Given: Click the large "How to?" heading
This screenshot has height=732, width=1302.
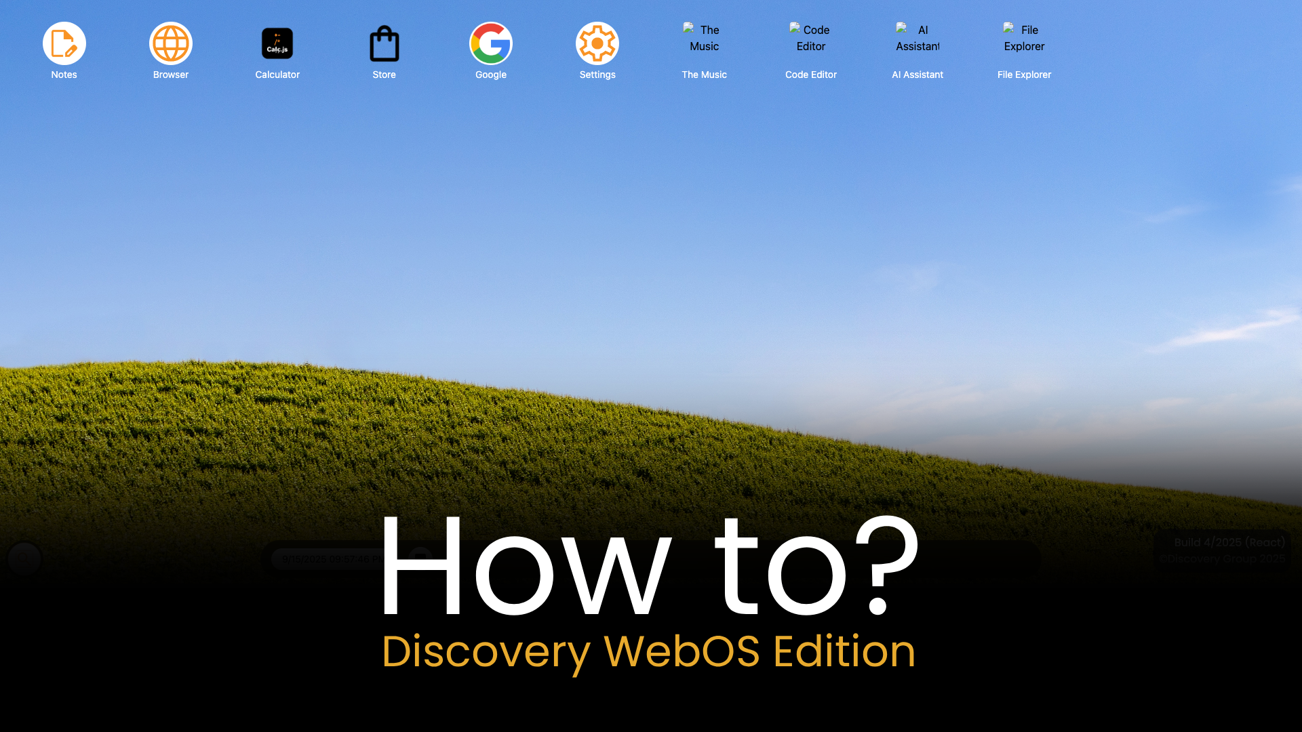Looking at the screenshot, I should tap(648, 567).
